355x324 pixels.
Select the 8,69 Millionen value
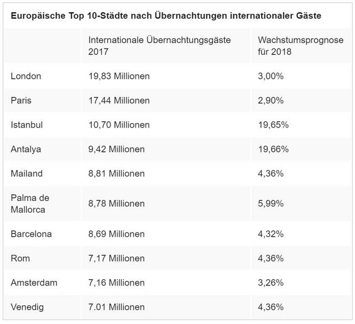click(x=117, y=234)
